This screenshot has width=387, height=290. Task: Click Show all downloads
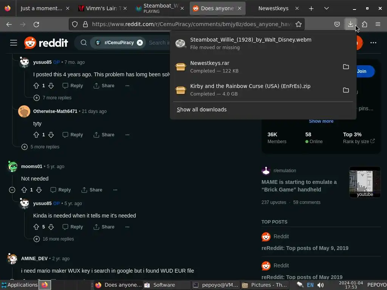[202, 110]
